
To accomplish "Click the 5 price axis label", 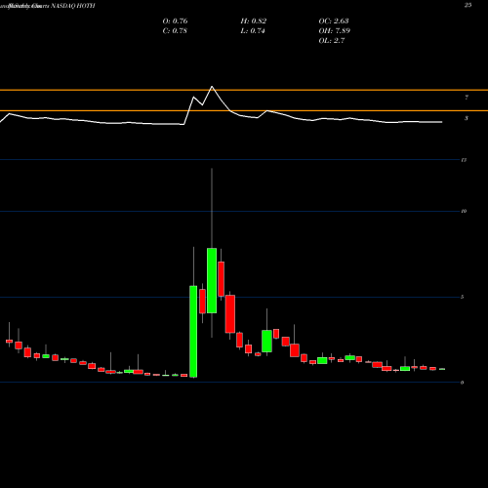I will [463, 297].
